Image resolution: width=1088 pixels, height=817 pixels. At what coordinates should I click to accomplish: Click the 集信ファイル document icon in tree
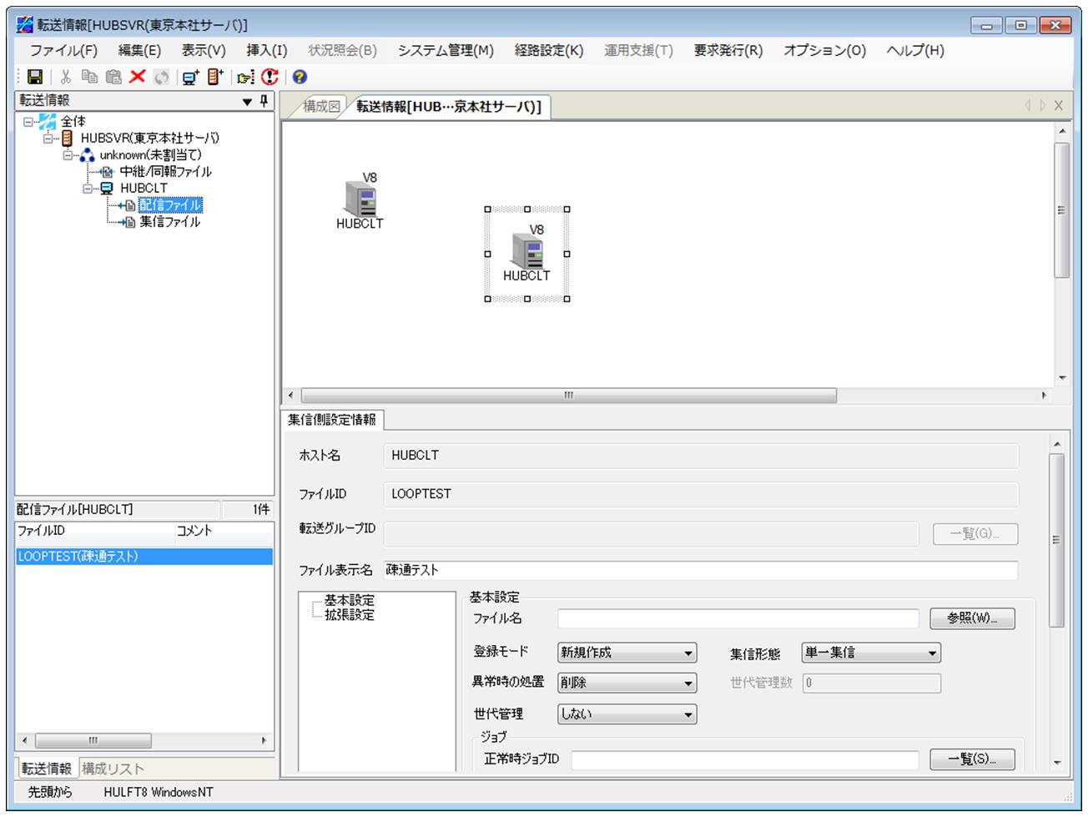(x=127, y=222)
